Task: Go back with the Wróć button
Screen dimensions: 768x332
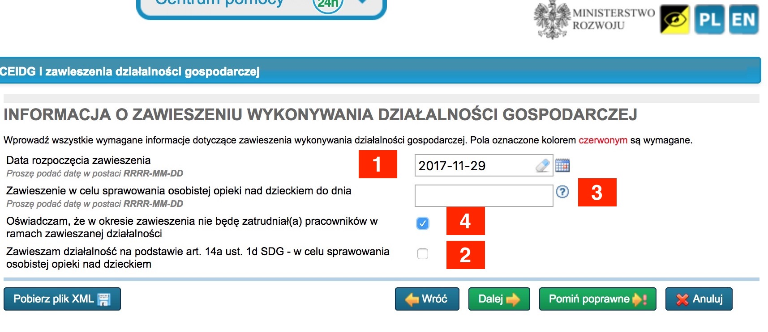Action: click(x=427, y=299)
